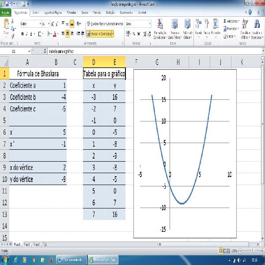Click the save icon in quick access toolbar
The height and width of the screenshot is (265, 265).
point(7,4)
